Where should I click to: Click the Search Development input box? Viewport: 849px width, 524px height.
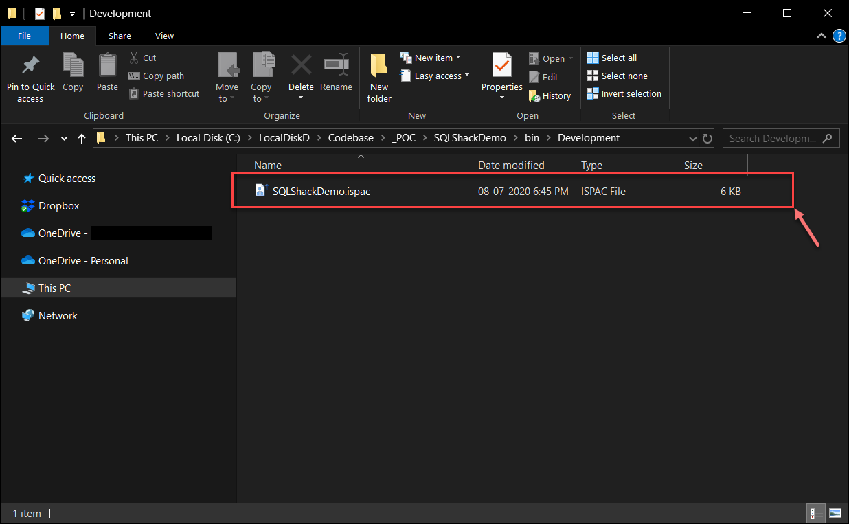pos(781,139)
